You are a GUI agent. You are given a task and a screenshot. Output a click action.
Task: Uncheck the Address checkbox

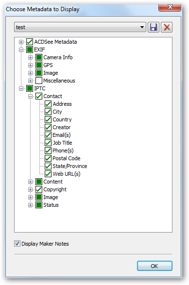[x=48, y=104]
